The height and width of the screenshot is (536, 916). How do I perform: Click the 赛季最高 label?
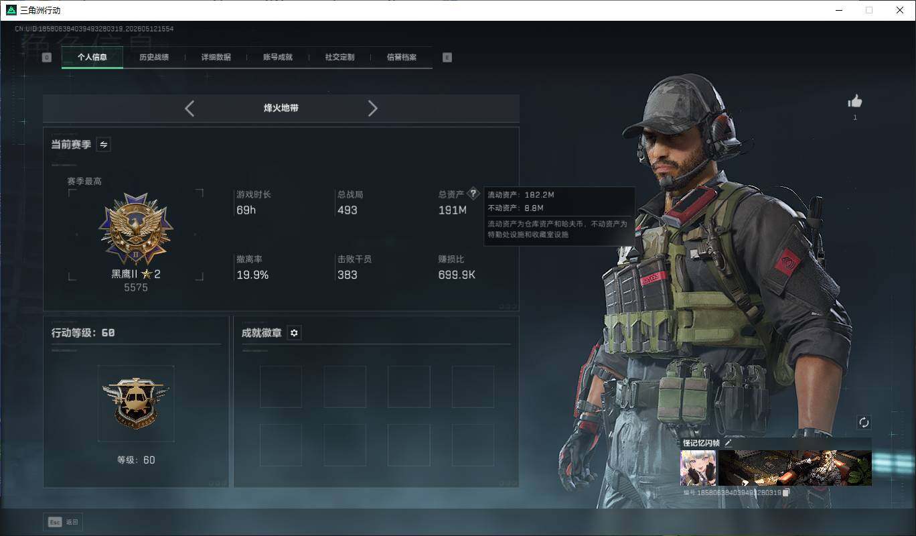(x=84, y=182)
